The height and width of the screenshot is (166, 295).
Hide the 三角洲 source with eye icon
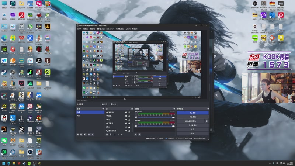(x=126, y=123)
